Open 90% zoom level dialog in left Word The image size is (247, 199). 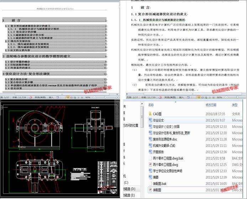(x=88, y=98)
